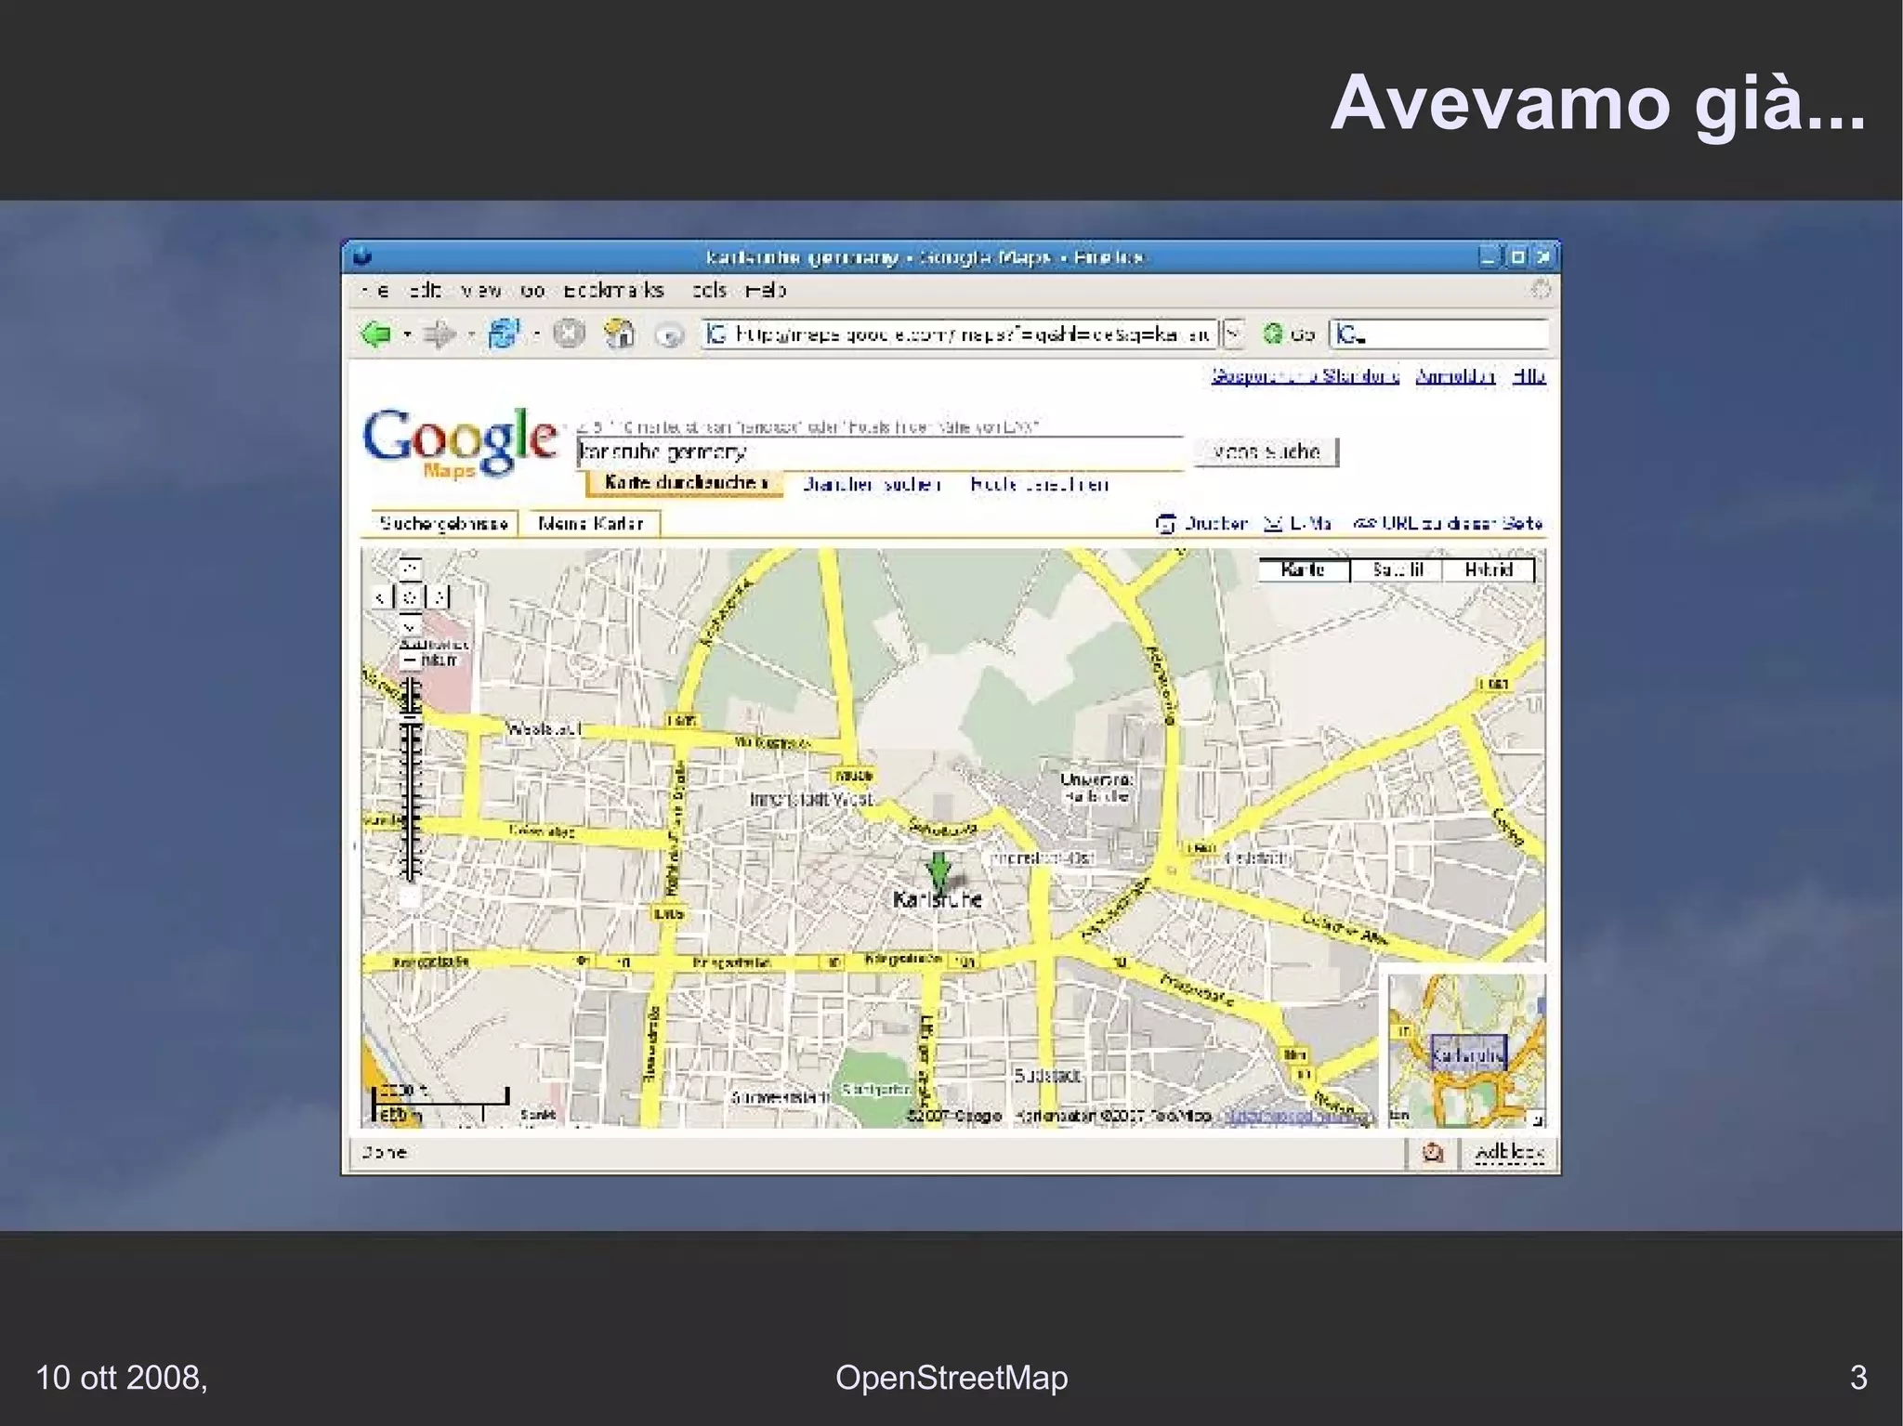The width and height of the screenshot is (1903, 1426).
Task: Expand the Forward button history arrow
Action: [471, 334]
